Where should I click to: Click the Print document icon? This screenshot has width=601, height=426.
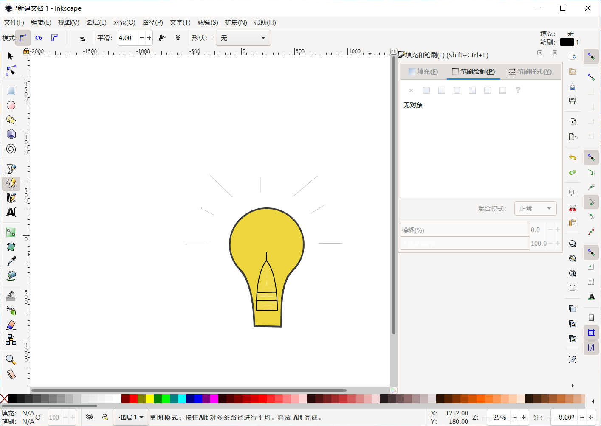coord(573,101)
